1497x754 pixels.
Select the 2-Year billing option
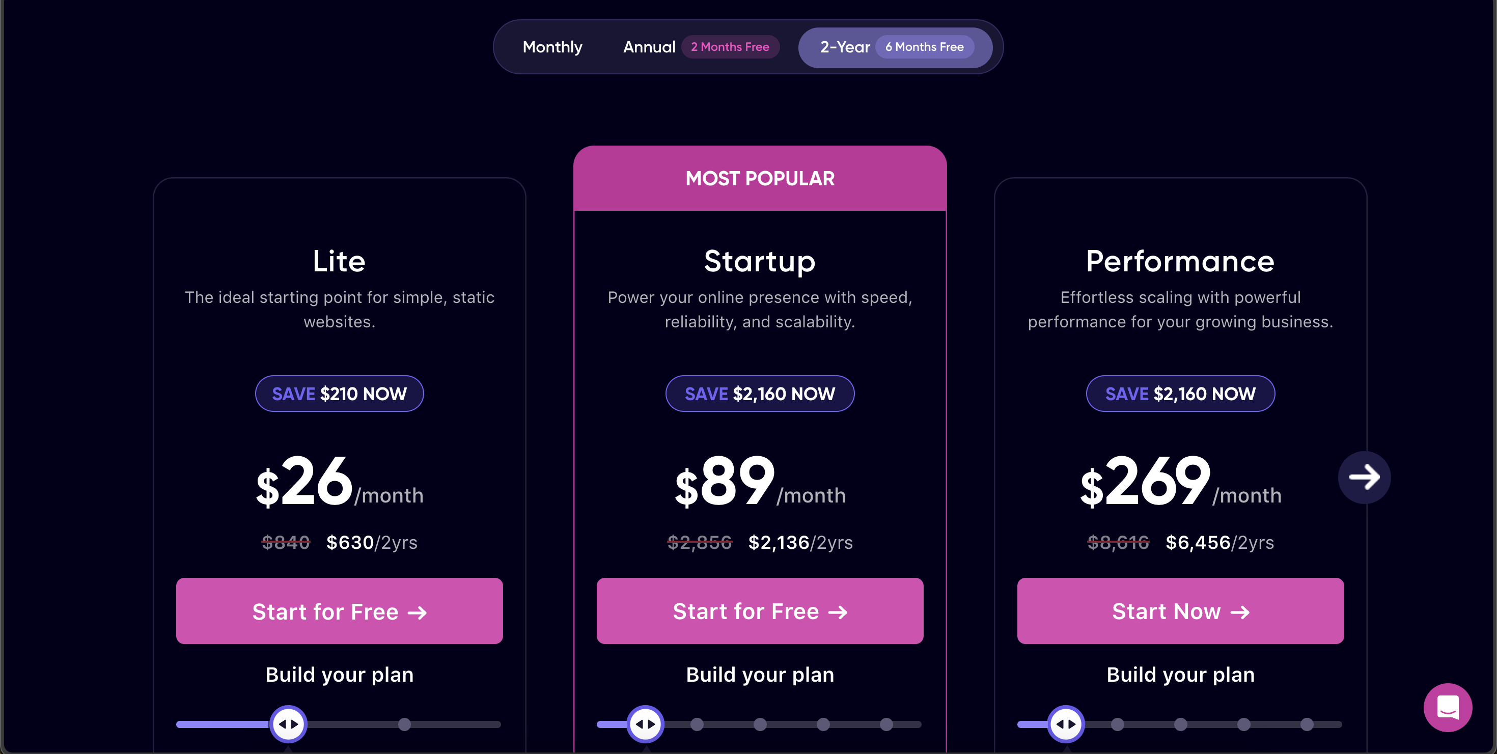point(845,47)
